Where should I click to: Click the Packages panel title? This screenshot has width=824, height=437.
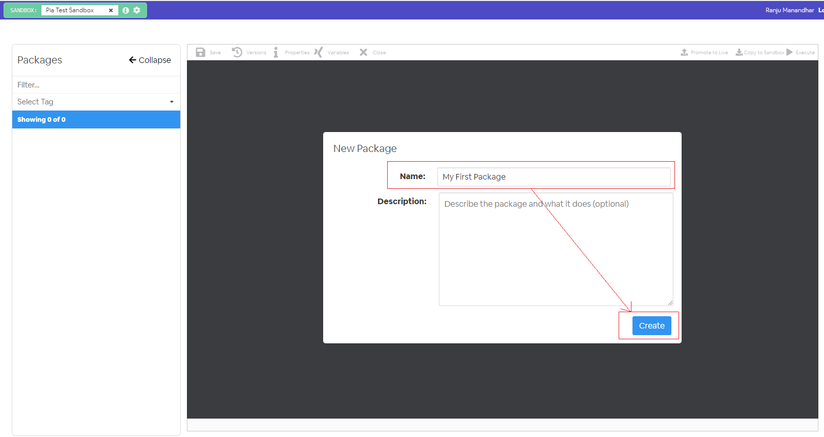tap(39, 60)
